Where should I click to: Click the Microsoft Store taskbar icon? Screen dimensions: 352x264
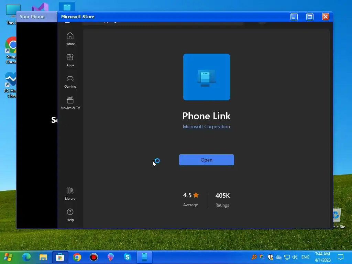click(60, 257)
